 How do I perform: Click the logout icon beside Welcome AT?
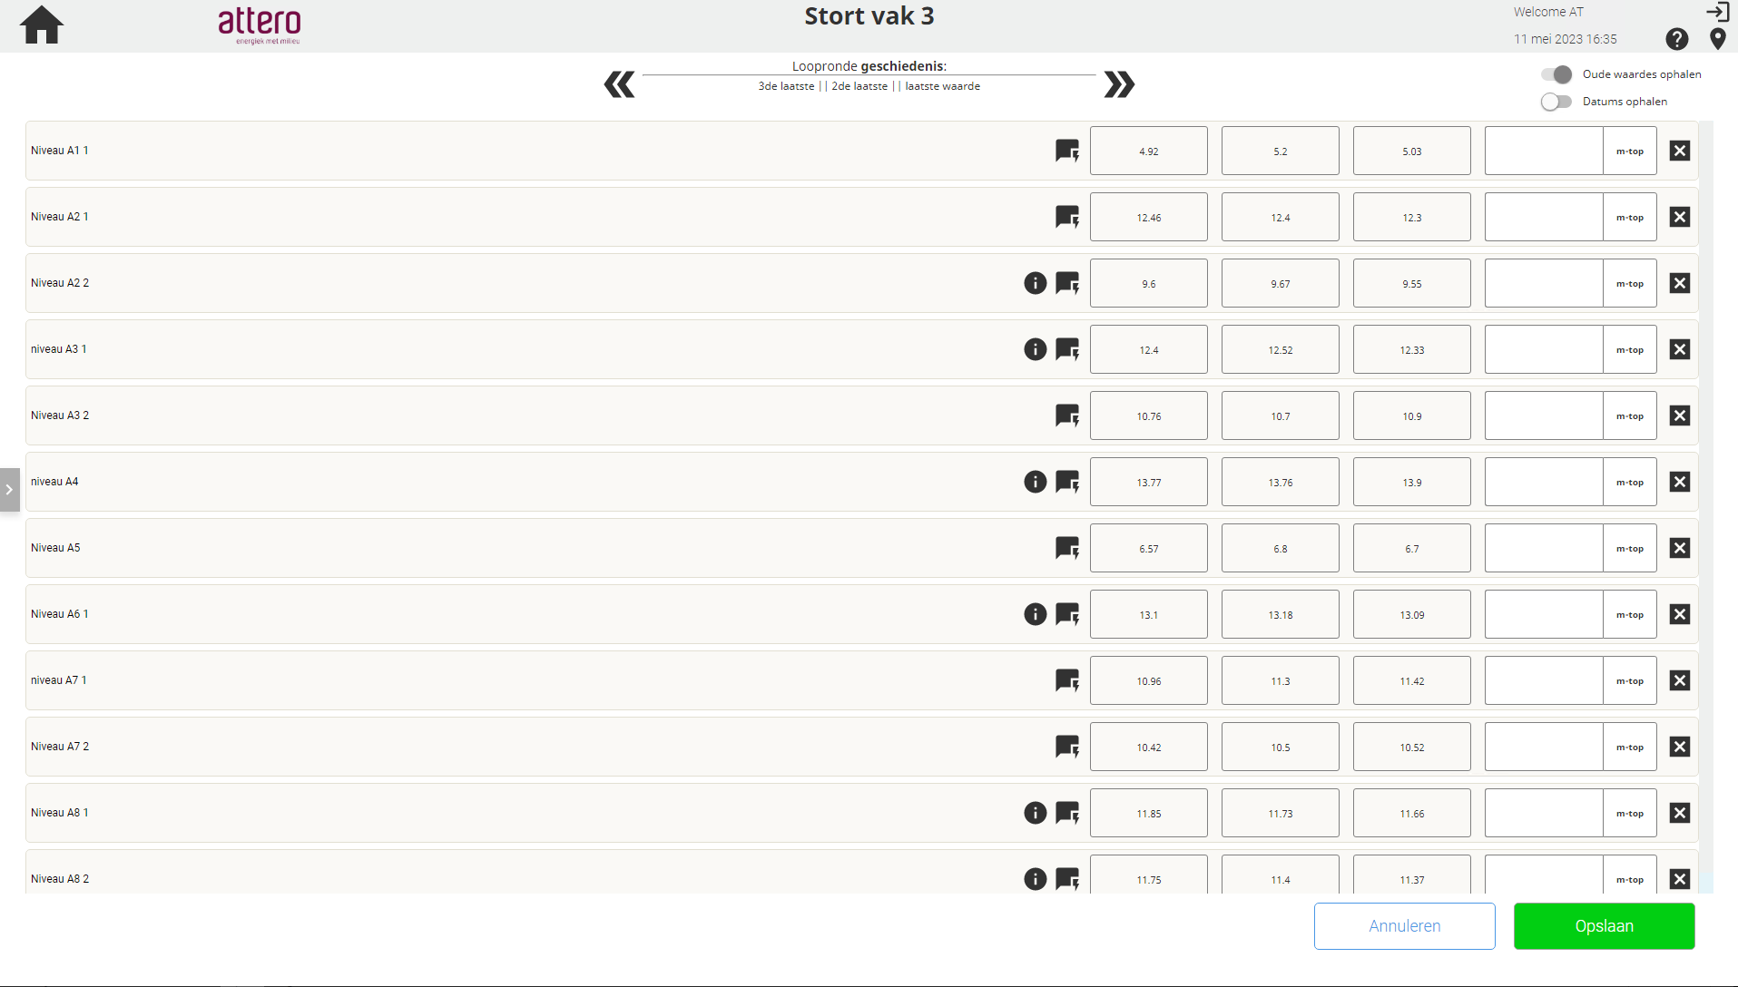click(1717, 12)
